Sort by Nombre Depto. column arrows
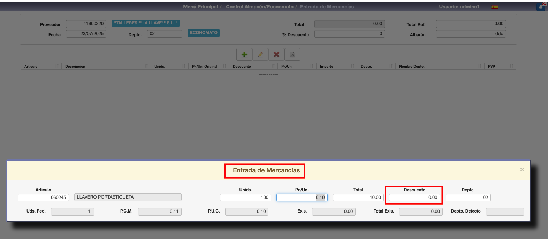The height and width of the screenshot is (239, 548). [x=480, y=66]
